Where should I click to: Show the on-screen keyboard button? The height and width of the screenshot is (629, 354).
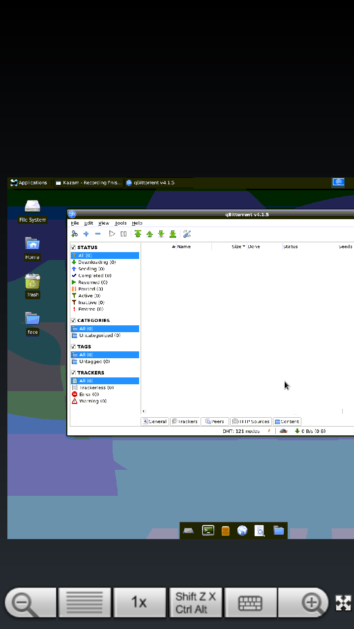250,602
